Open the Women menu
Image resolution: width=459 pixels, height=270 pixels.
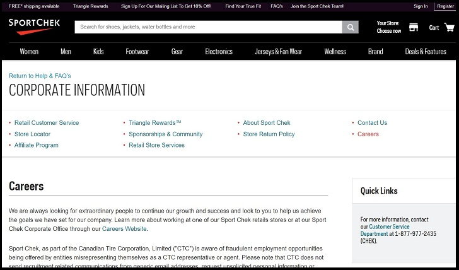[x=29, y=52]
